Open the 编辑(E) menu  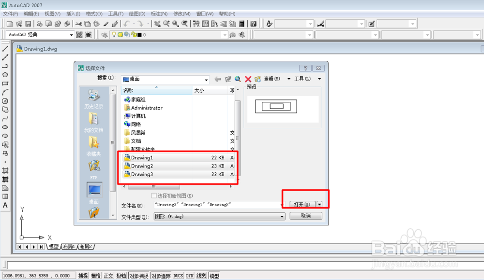pyautogui.click(x=31, y=14)
